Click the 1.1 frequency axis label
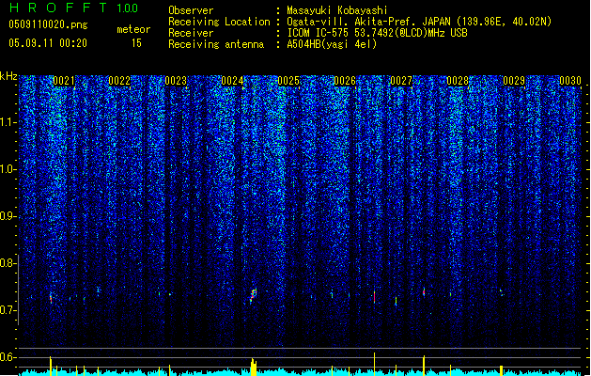The width and height of the screenshot is (591, 376). click(8, 122)
